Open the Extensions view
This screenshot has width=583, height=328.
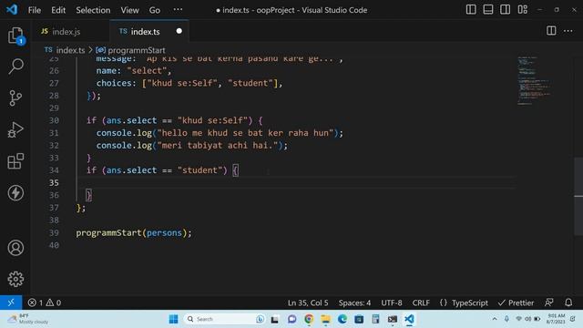[x=15, y=161]
